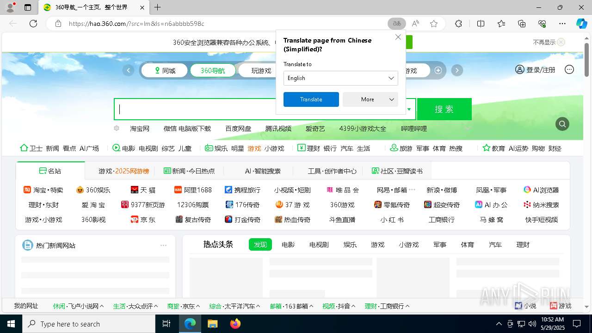592x333 pixels.
Task: Open the 小说 bottom bar shortcut
Action: click(525, 306)
